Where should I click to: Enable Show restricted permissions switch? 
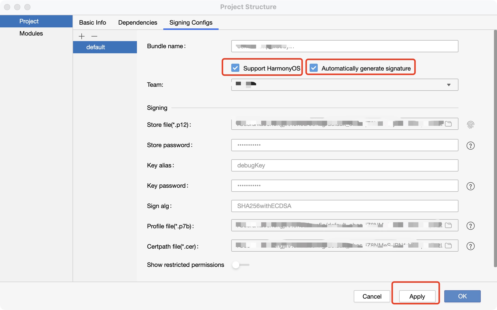pos(241,265)
